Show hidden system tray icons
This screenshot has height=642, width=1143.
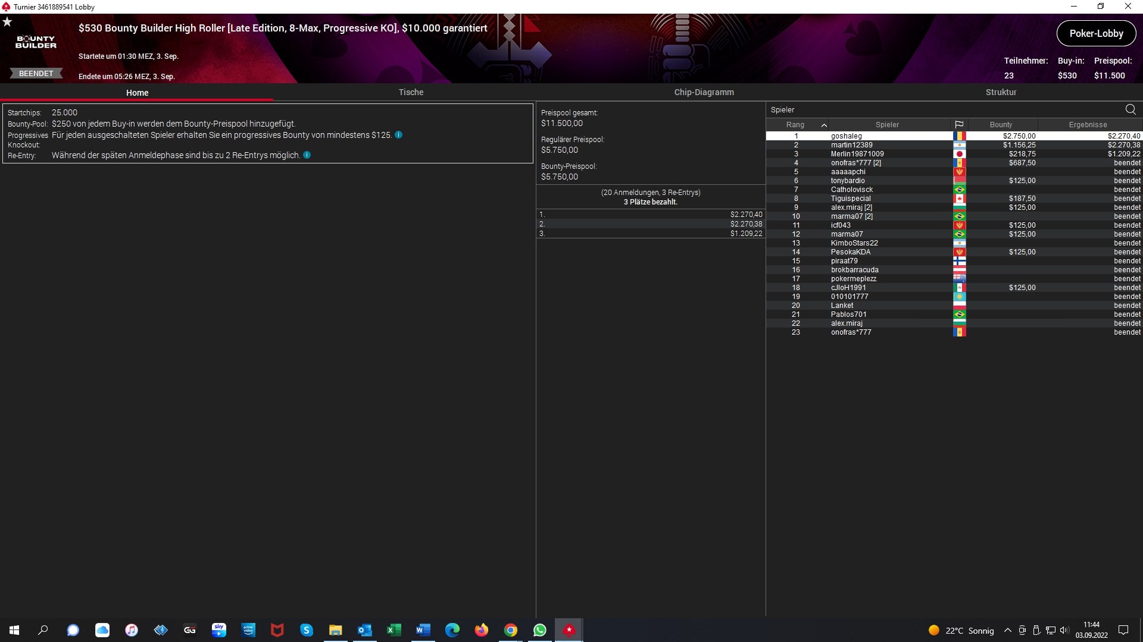1007,631
